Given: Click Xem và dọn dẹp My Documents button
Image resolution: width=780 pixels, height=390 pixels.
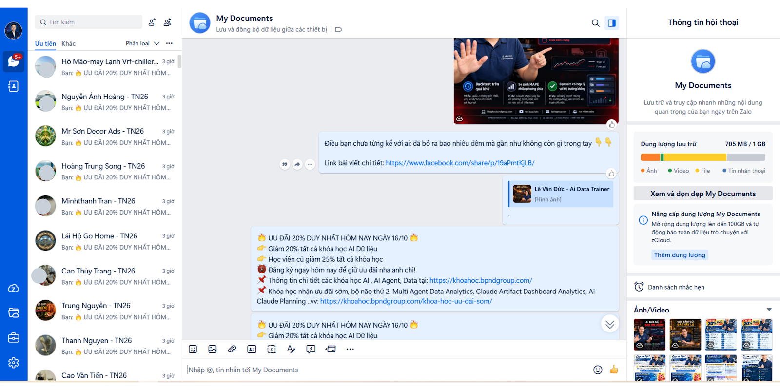Looking at the screenshot, I should pos(703,194).
